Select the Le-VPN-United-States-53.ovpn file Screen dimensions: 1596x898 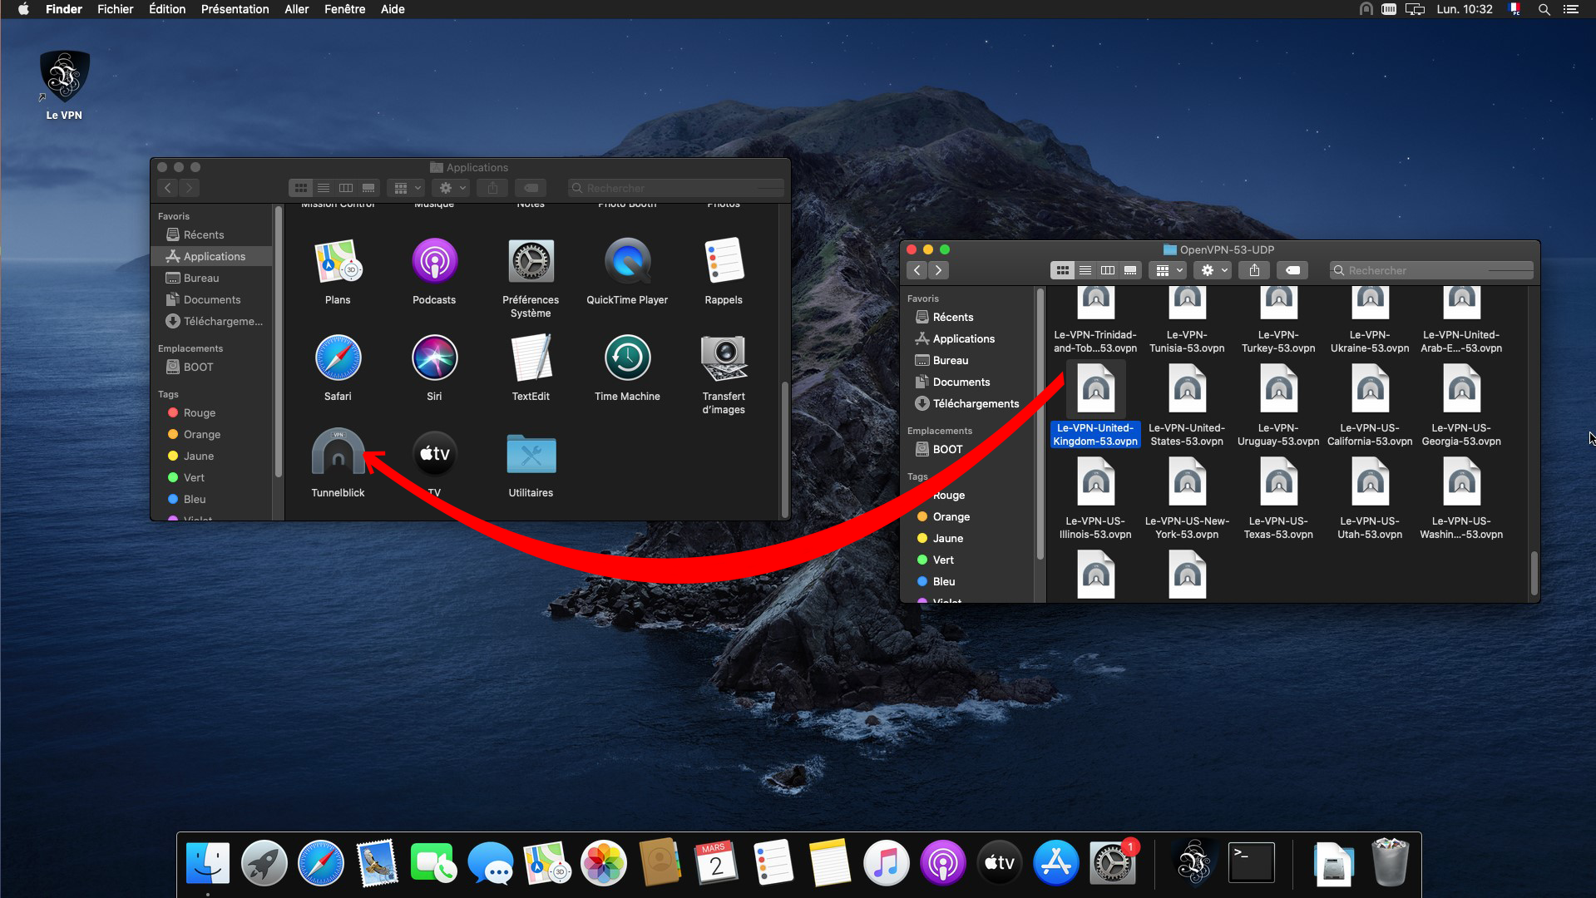[1187, 389]
